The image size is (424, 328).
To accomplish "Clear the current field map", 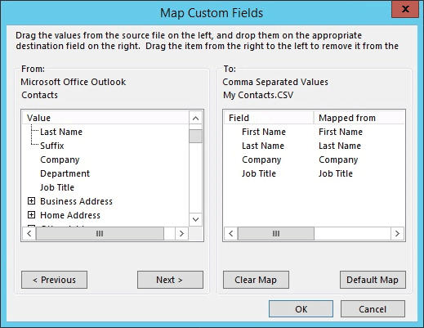I will [x=256, y=280].
